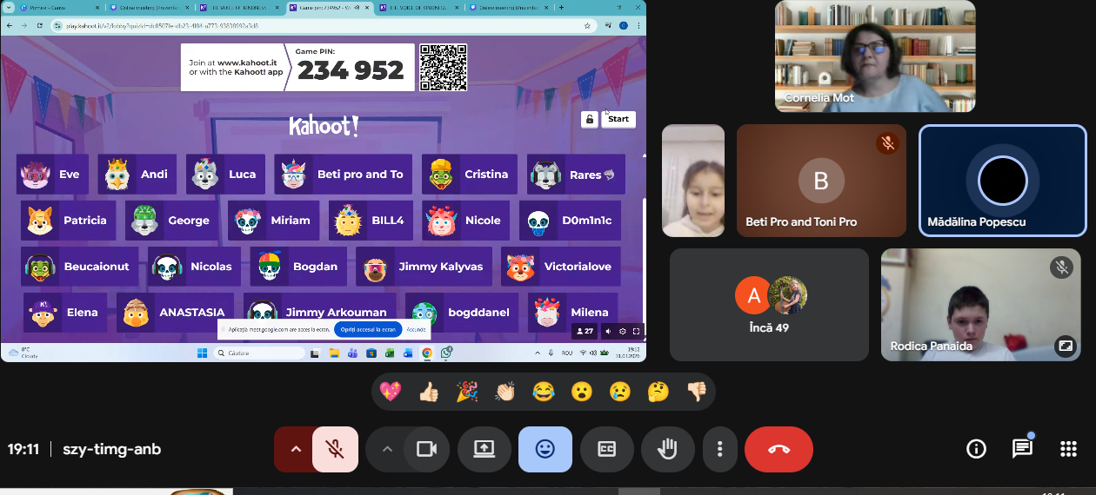Open a new browser tab with plus

(561, 7)
